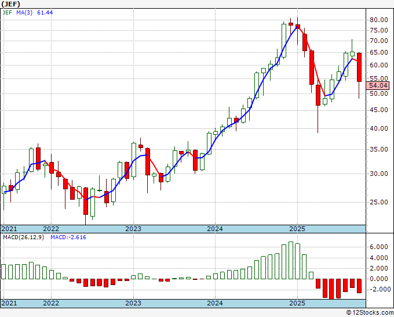Screen dimensions: 394x317
Task: Click the 60.00 price axis label
Action: pyautogui.click(x=379, y=65)
